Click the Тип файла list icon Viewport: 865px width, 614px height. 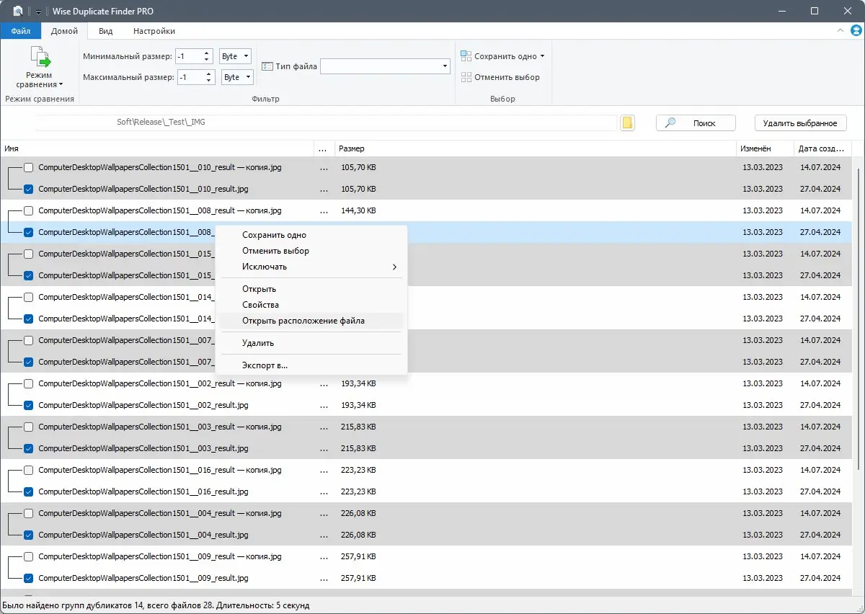click(x=267, y=66)
